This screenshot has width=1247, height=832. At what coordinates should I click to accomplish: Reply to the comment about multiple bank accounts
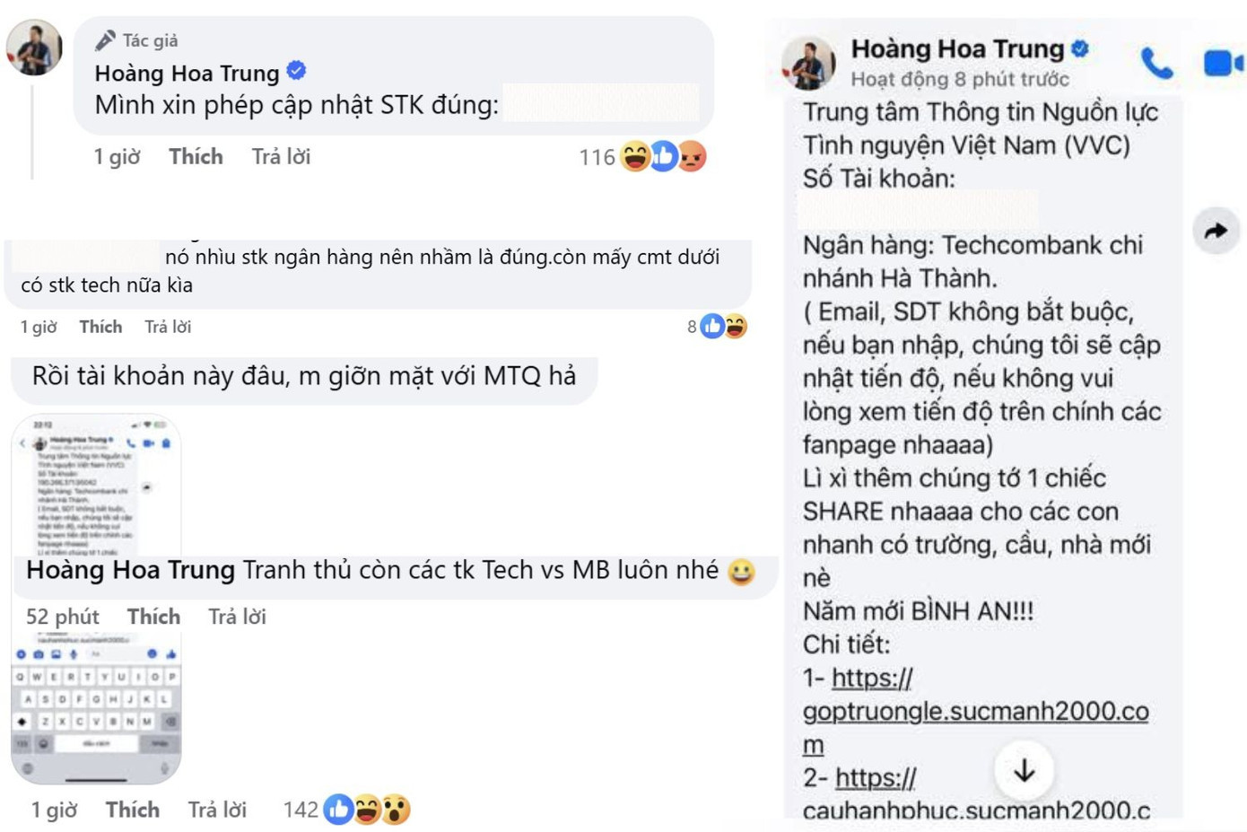tap(168, 327)
